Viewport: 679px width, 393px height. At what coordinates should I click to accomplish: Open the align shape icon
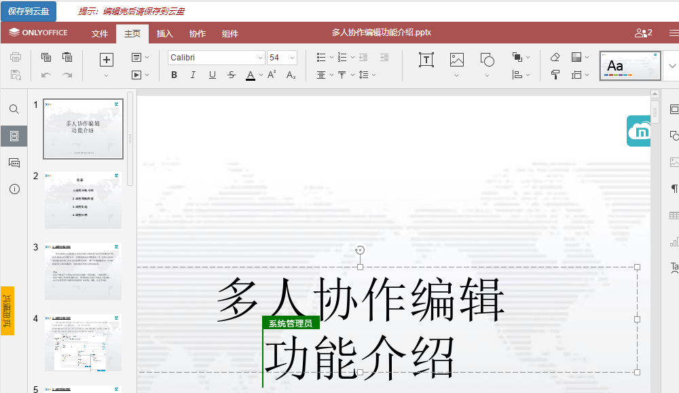pyautogui.click(x=517, y=75)
